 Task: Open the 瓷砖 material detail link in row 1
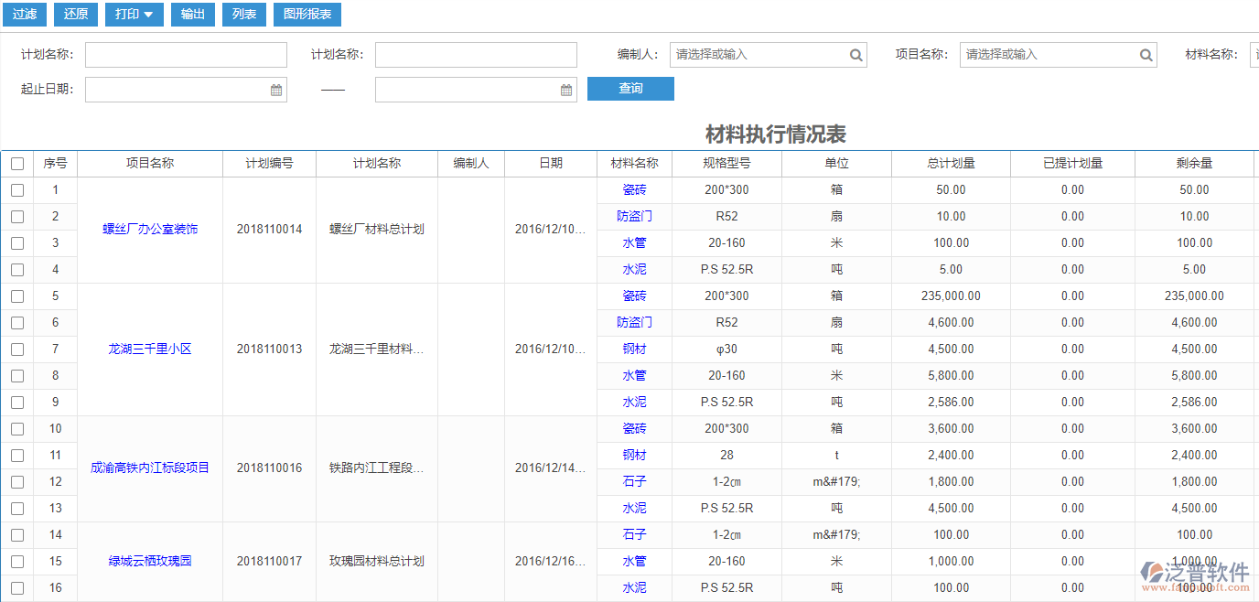634,189
